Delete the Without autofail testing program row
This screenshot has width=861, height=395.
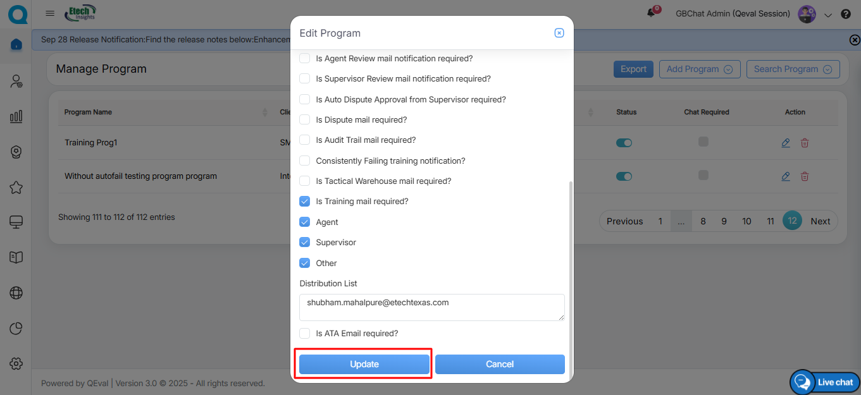(x=805, y=176)
